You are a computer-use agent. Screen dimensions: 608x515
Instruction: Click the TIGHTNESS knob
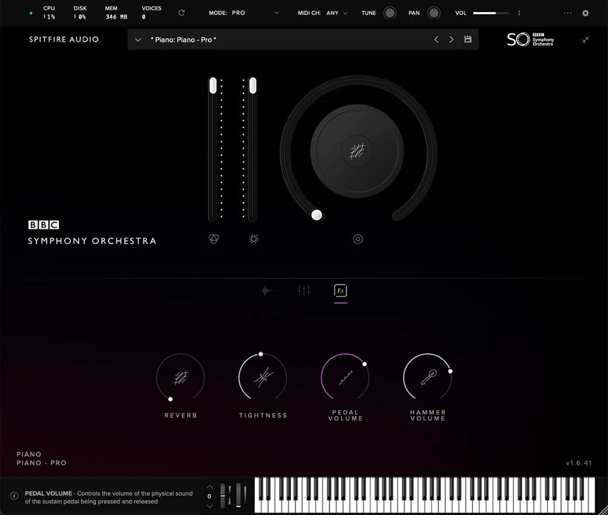click(263, 378)
